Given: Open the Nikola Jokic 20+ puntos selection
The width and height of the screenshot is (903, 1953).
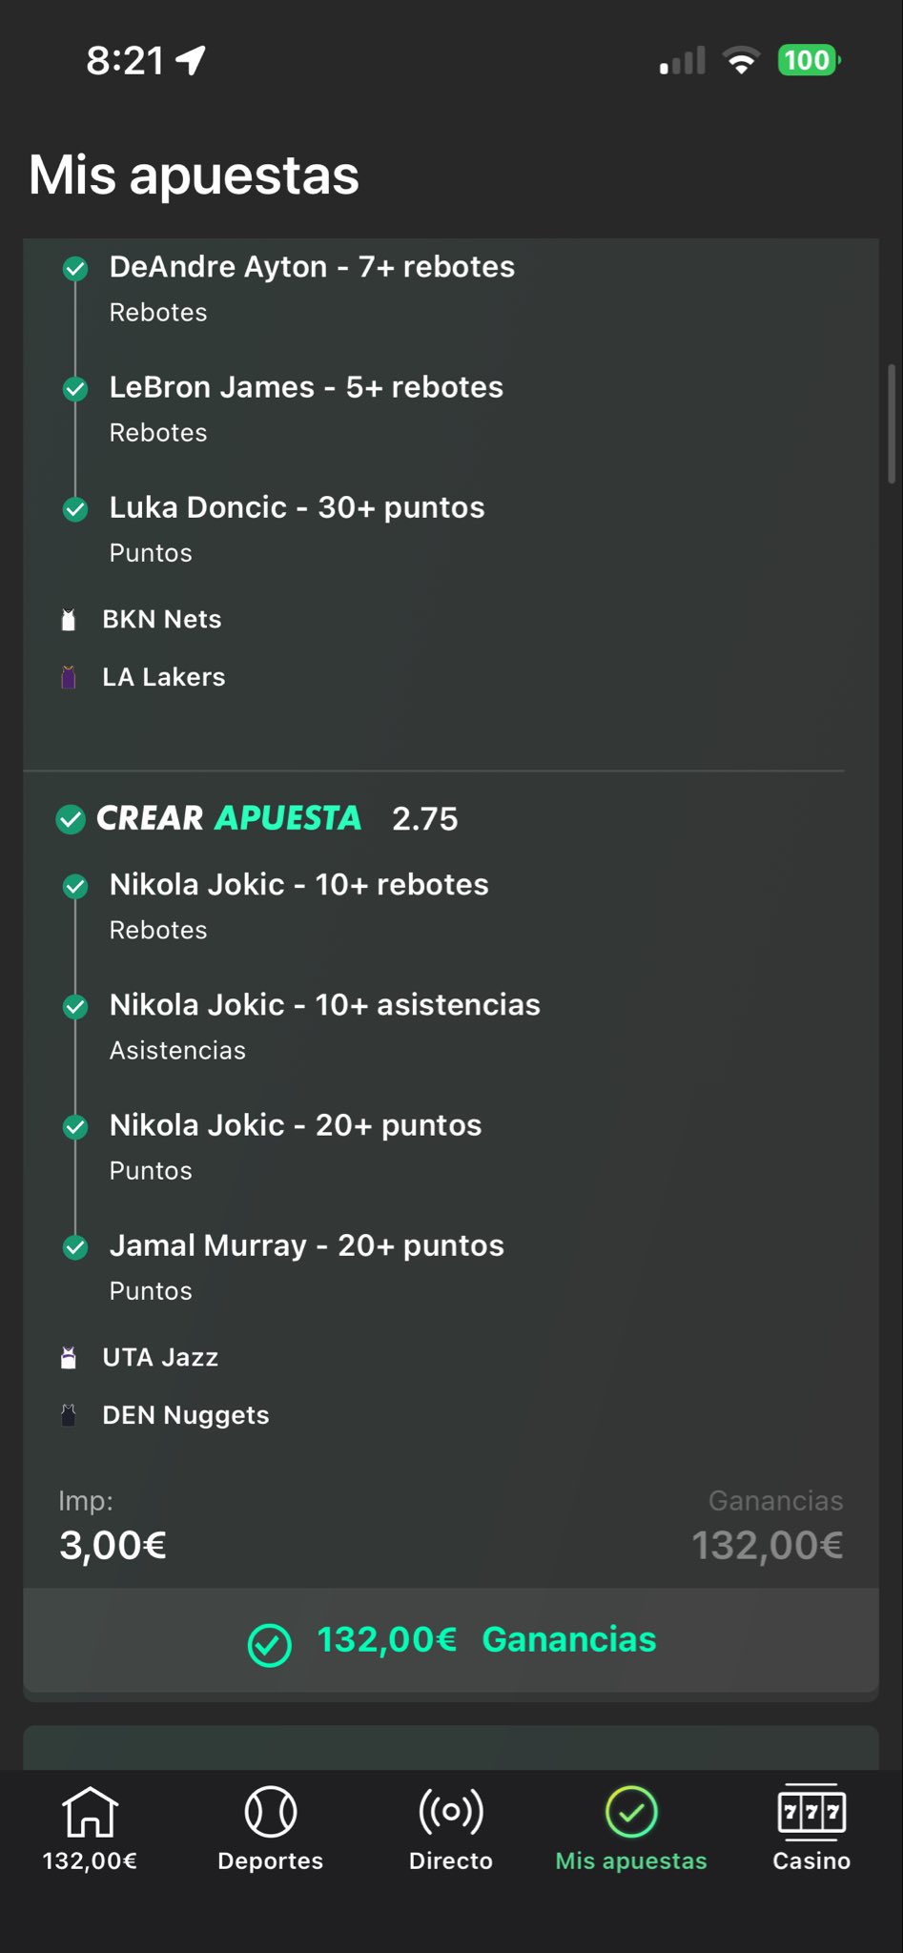Looking at the screenshot, I should pyautogui.click(x=296, y=1125).
